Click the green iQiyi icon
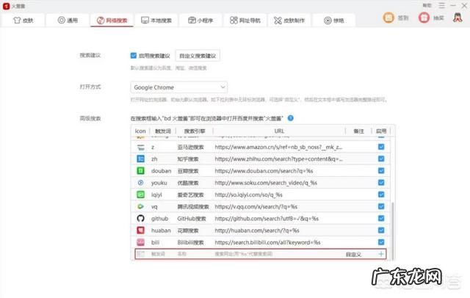Screen dimensions: 470x298 [x=140, y=195]
